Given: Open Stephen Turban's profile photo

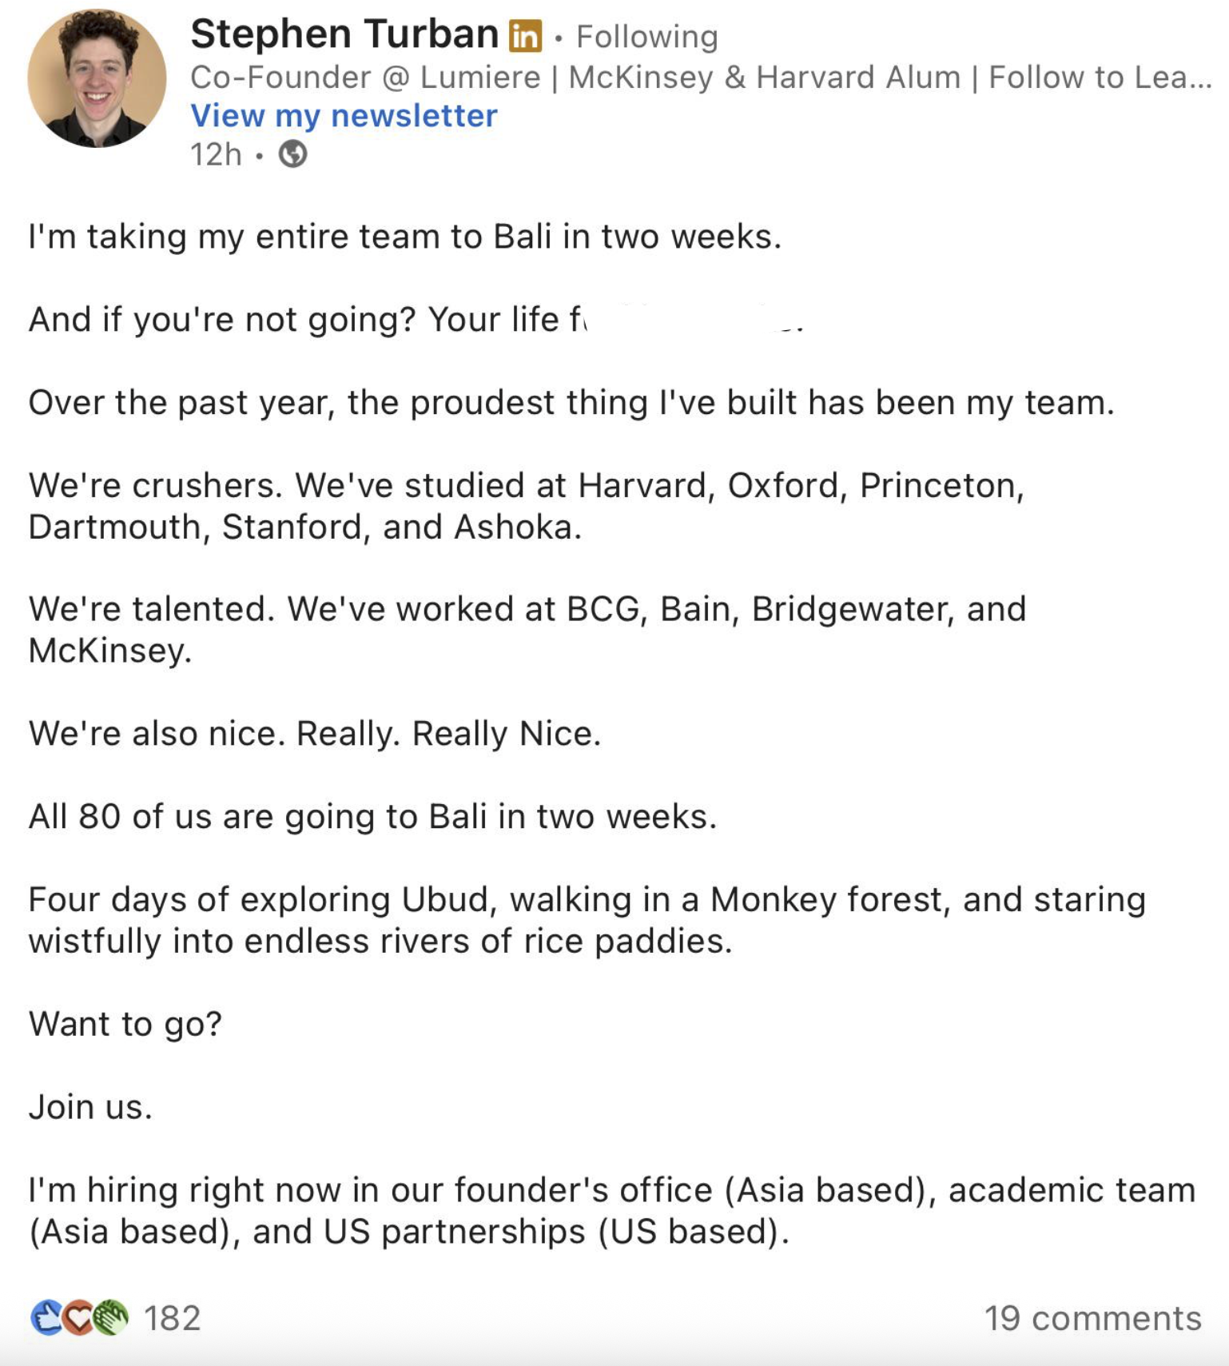Looking at the screenshot, I should (x=97, y=78).
